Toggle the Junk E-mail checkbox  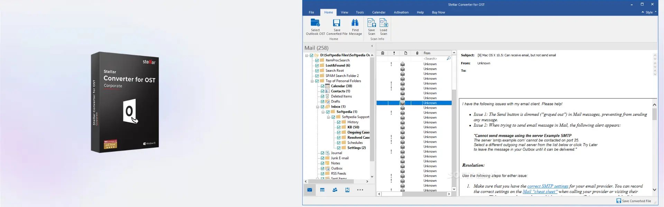[x=322, y=158]
